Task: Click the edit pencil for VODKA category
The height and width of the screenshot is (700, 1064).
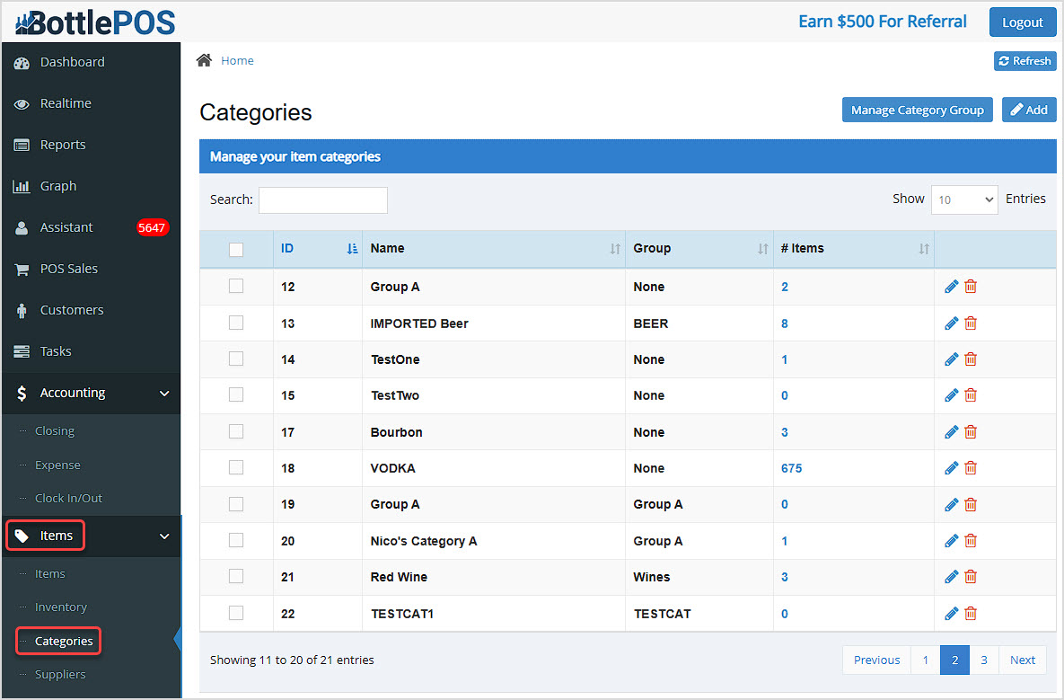Action: pos(951,467)
